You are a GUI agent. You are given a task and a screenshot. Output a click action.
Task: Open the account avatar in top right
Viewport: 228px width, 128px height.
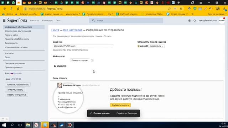(222, 21)
